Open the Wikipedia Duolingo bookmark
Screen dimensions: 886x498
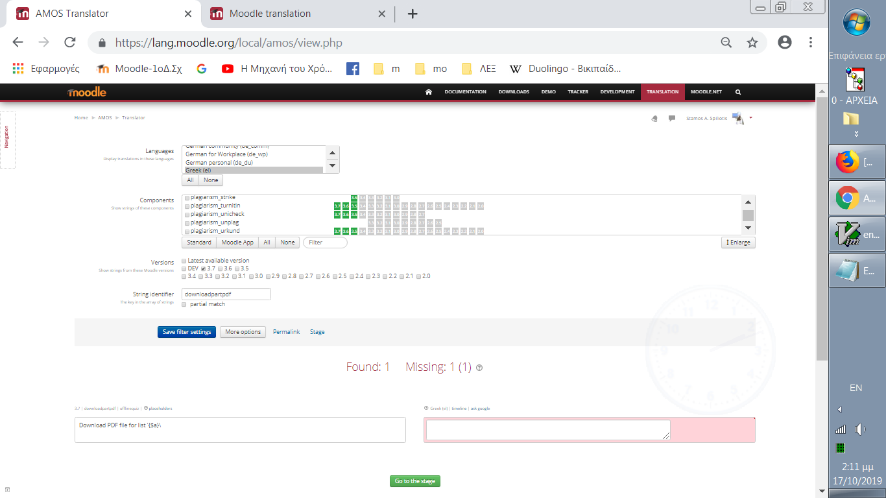[566, 69]
